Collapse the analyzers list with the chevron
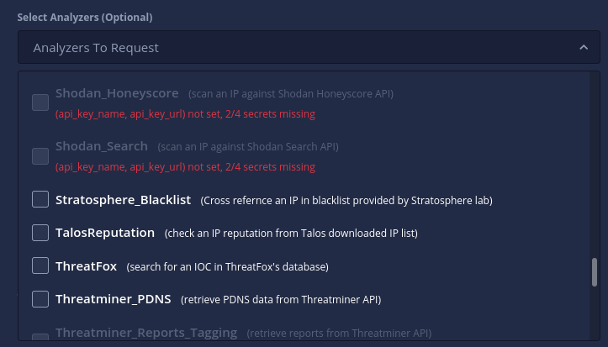Image resolution: width=608 pixels, height=347 pixels. point(584,48)
